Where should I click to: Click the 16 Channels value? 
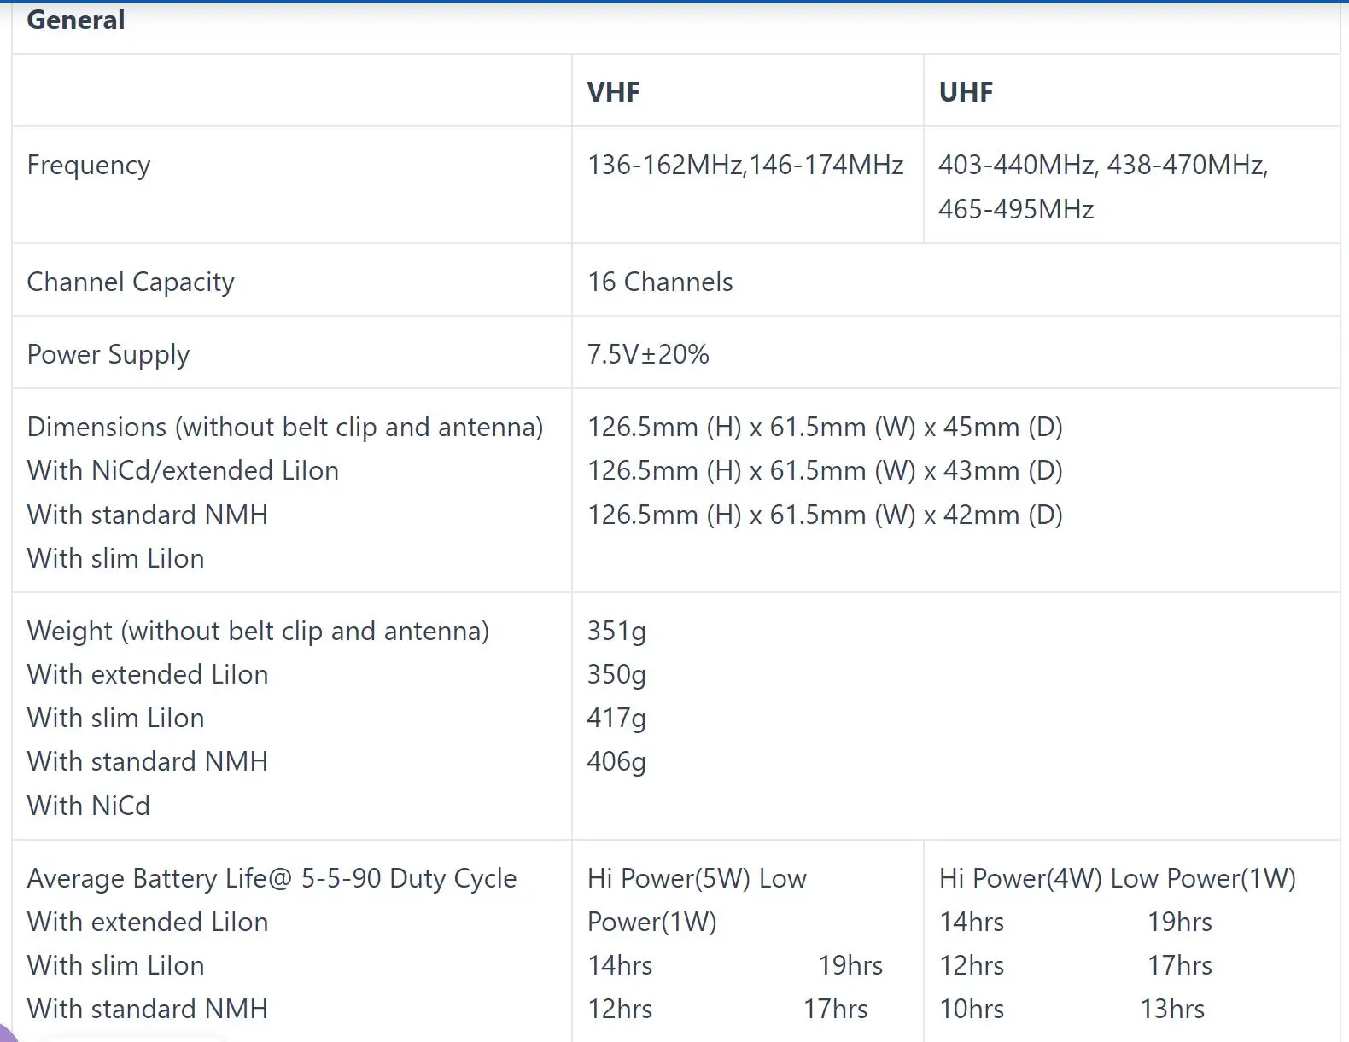(x=660, y=282)
